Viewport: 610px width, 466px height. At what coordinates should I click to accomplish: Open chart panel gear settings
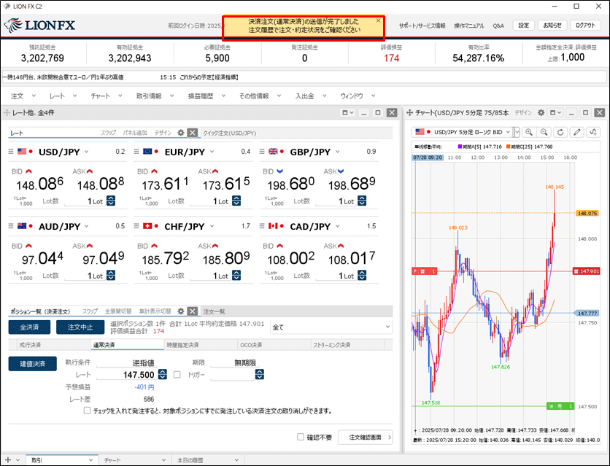(x=540, y=113)
